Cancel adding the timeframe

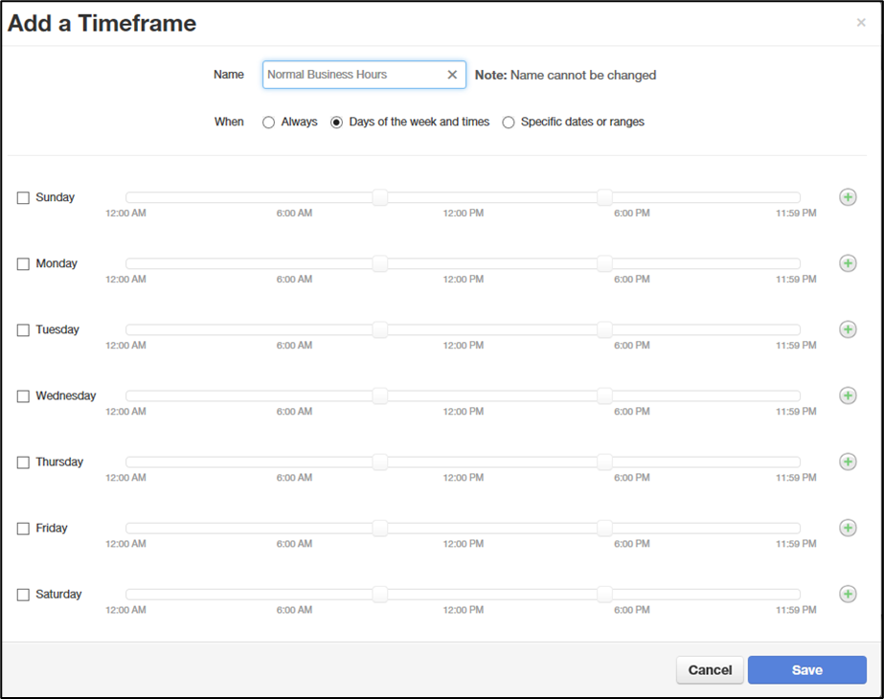tap(710, 670)
